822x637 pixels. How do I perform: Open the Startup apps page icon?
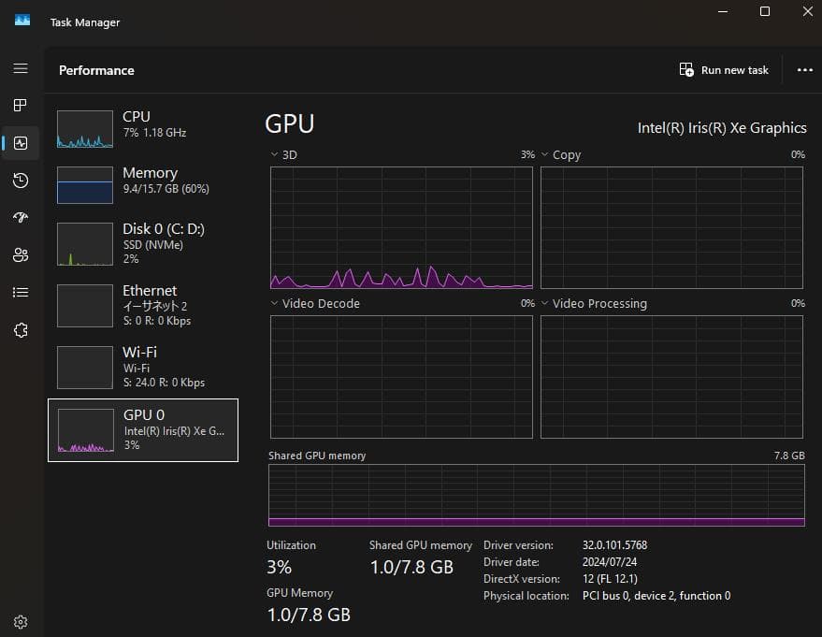coord(21,217)
